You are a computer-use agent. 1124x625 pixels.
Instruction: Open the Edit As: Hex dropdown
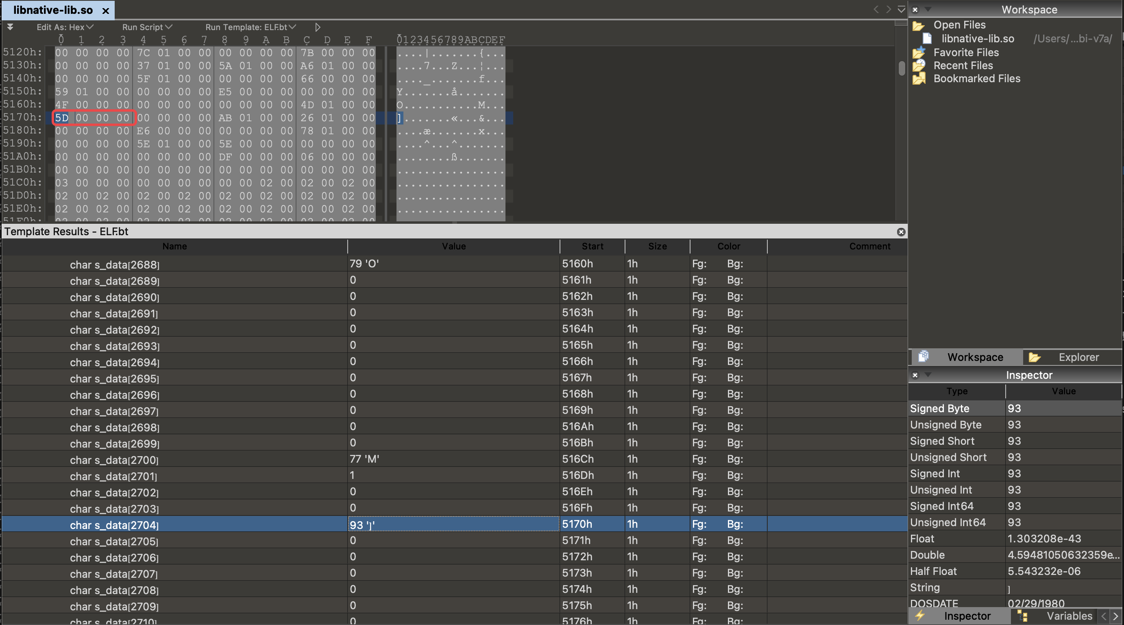tap(65, 27)
